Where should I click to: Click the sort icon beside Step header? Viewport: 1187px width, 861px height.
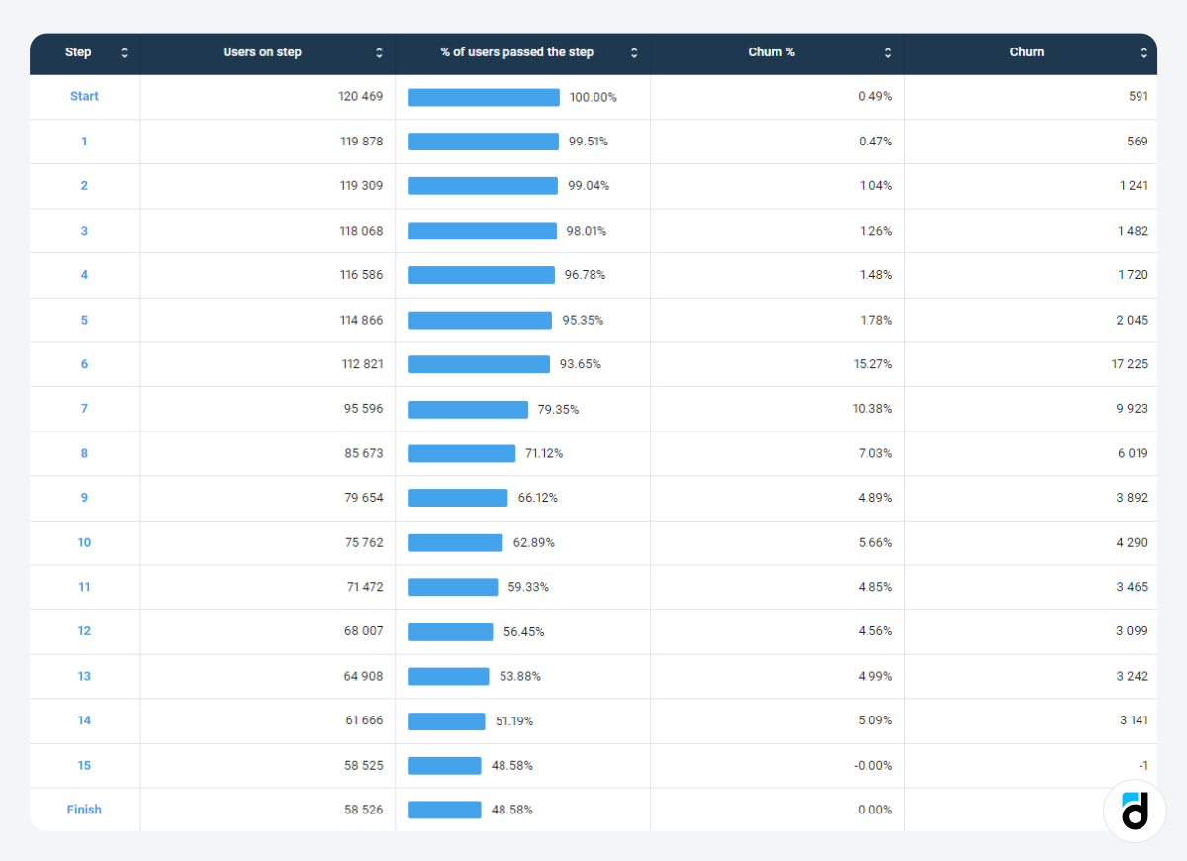click(124, 53)
